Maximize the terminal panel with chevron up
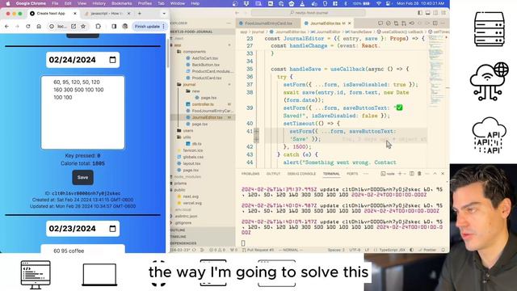Image resolution: width=517 pixels, height=291 pixels. [435, 174]
